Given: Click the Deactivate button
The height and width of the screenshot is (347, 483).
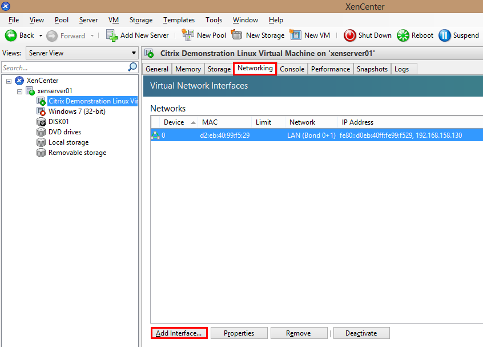Looking at the screenshot, I should tap(361, 333).
